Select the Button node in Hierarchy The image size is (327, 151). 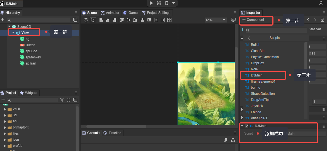pos(30,45)
